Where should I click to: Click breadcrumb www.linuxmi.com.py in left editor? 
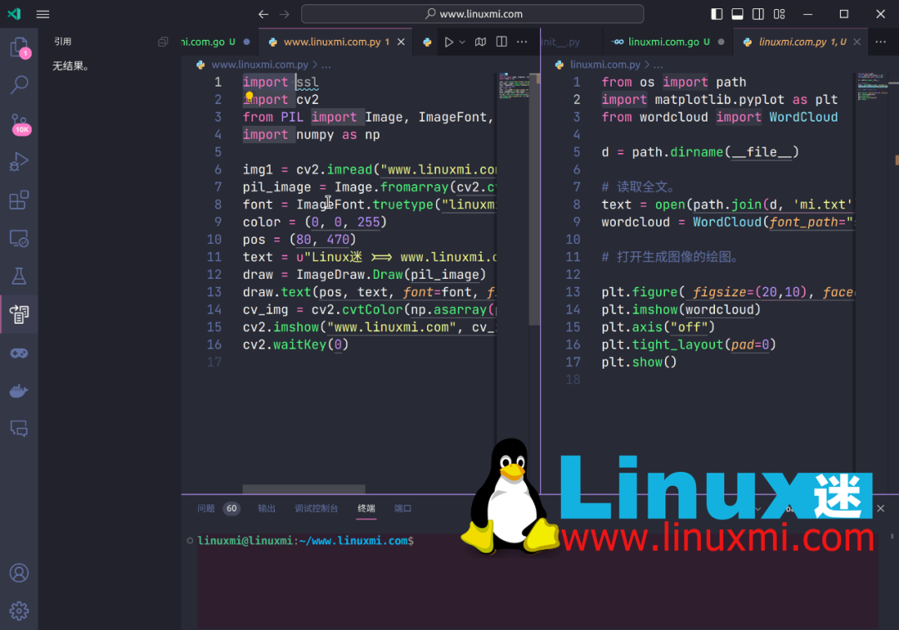(260, 65)
